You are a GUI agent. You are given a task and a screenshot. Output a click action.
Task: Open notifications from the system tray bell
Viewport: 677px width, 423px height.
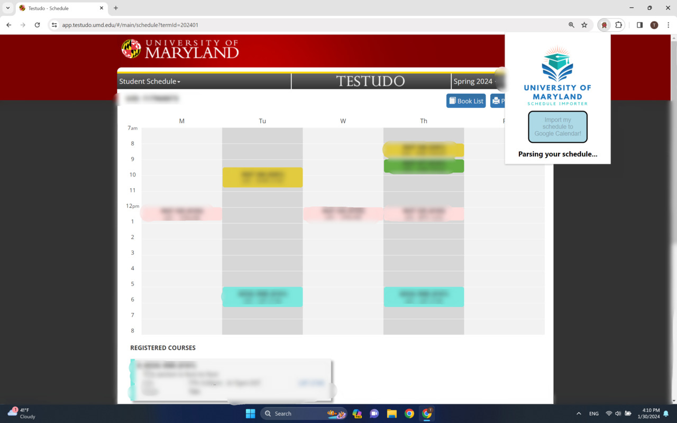(x=665, y=413)
